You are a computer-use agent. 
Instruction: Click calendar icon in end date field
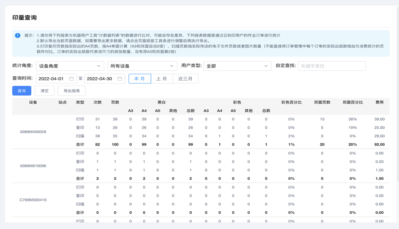click(120, 79)
